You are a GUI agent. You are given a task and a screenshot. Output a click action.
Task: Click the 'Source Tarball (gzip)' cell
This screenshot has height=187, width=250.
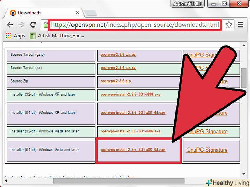click(51, 55)
